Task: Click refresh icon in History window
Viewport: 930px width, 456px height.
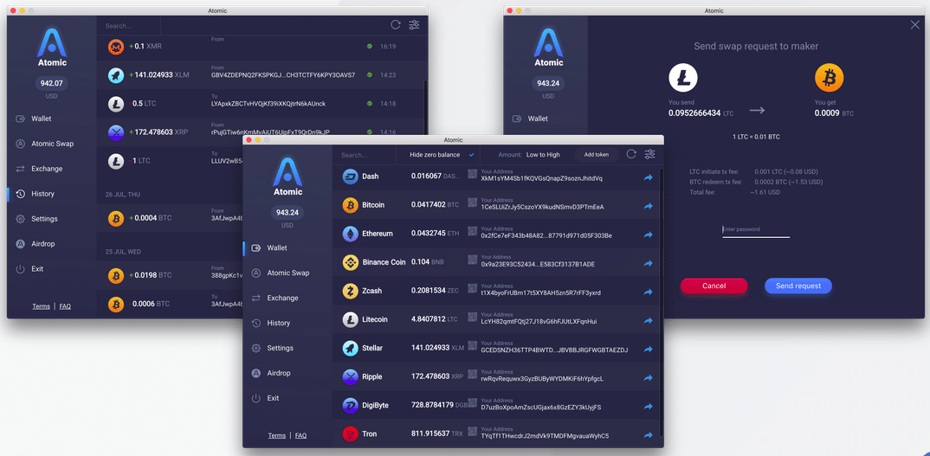Action: pyautogui.click(x=396, y=25)
